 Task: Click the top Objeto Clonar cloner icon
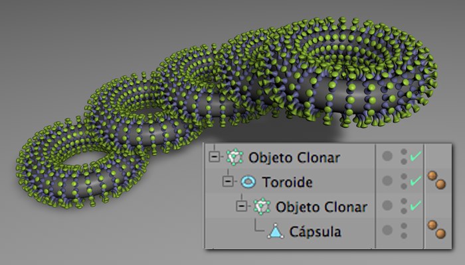pos(234,157)
